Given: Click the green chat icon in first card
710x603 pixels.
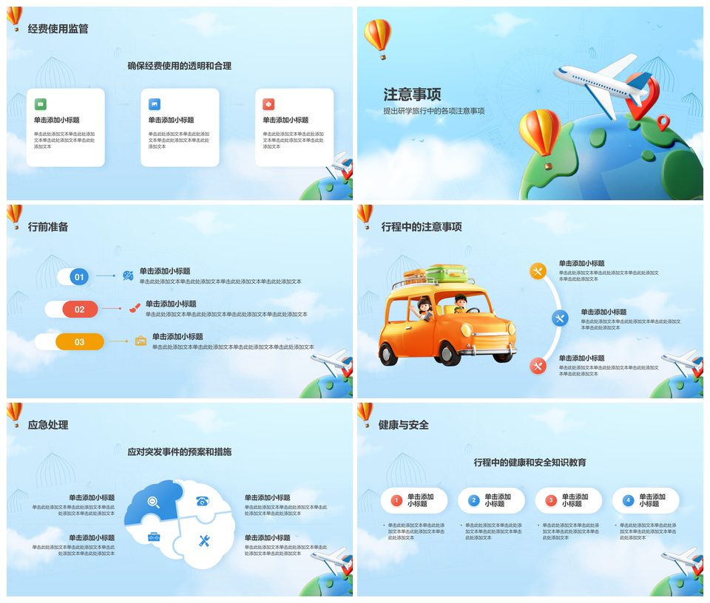Looking at the screenshot, I should (x=41, y=104).
